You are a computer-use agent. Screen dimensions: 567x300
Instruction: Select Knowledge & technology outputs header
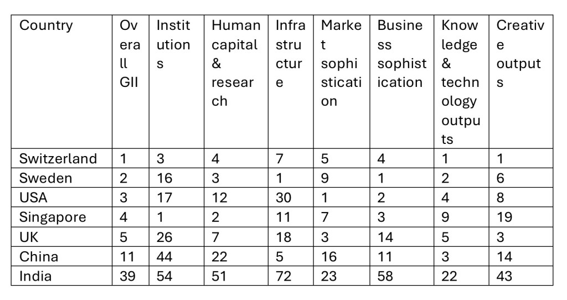[x=461, y=82]
